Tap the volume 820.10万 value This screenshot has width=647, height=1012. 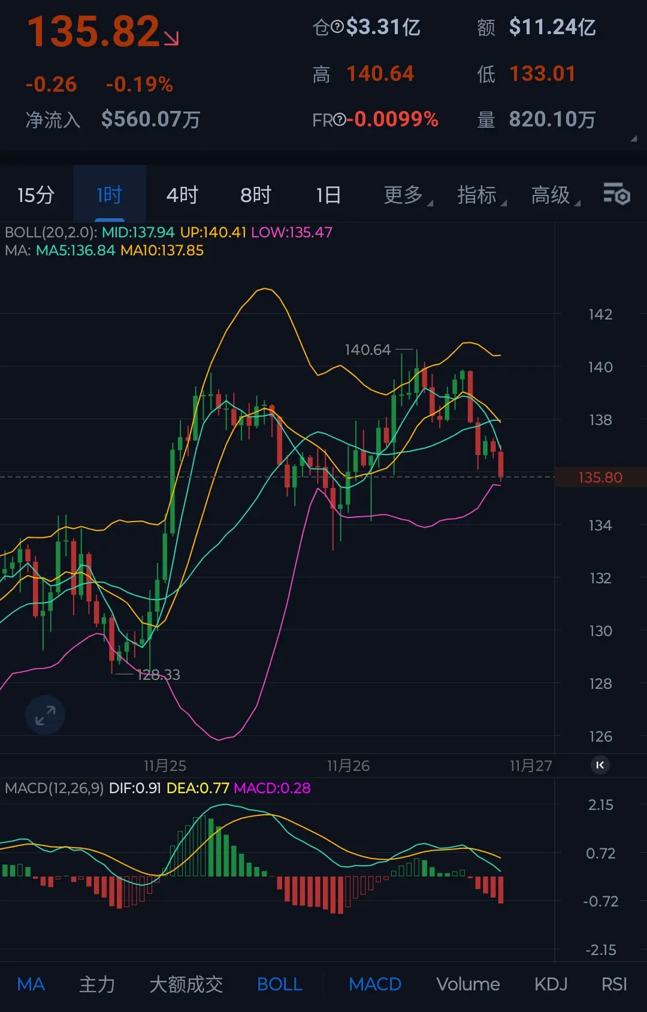click(552, 119)
